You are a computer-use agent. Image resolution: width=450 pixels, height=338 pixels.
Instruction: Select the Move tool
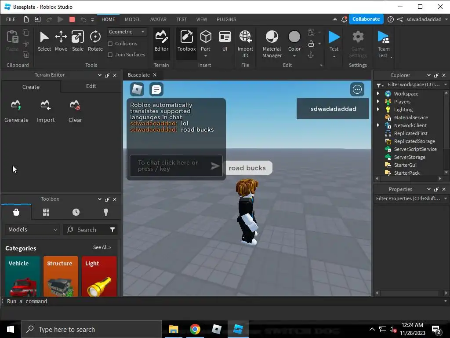point(61,41)
